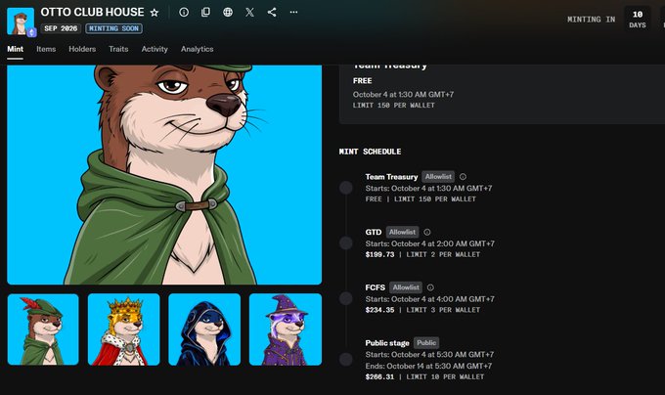Select the Robin Hood otter thumbnail
This screenshot has height=395, width=665.
coord(43,329)
